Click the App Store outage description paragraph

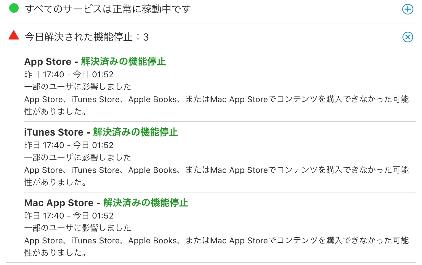[216, 105]
